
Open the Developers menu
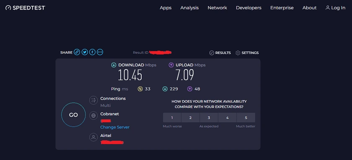(248, 8)
